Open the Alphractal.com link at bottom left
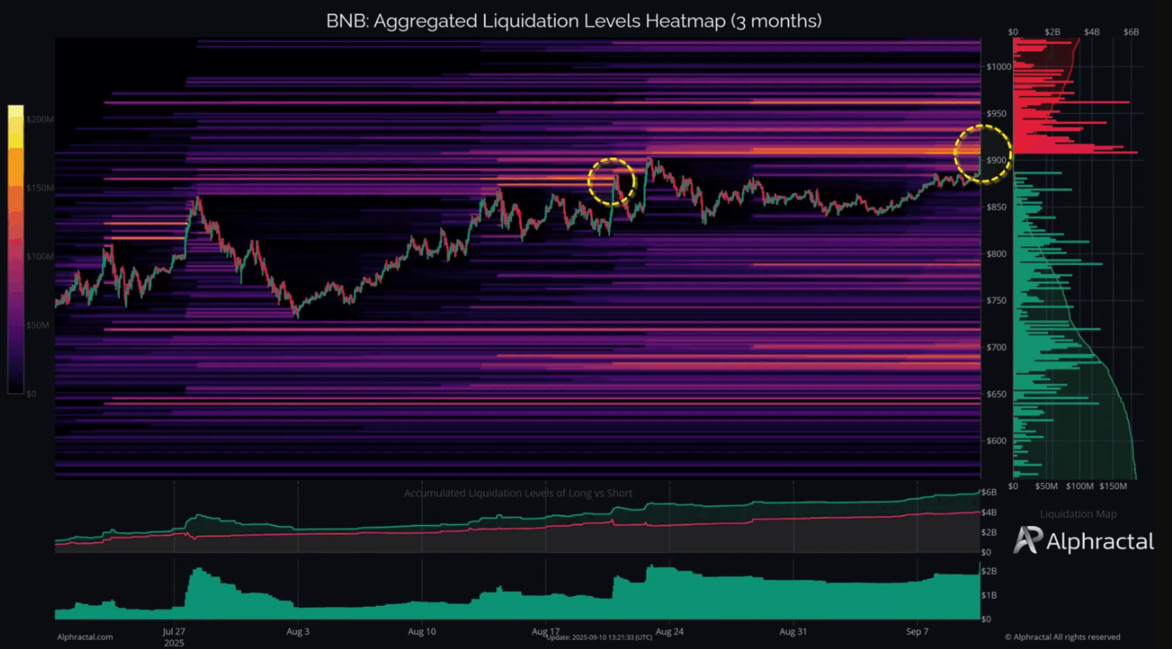Screen dimensions: 1172x649 tap(85, 637)
